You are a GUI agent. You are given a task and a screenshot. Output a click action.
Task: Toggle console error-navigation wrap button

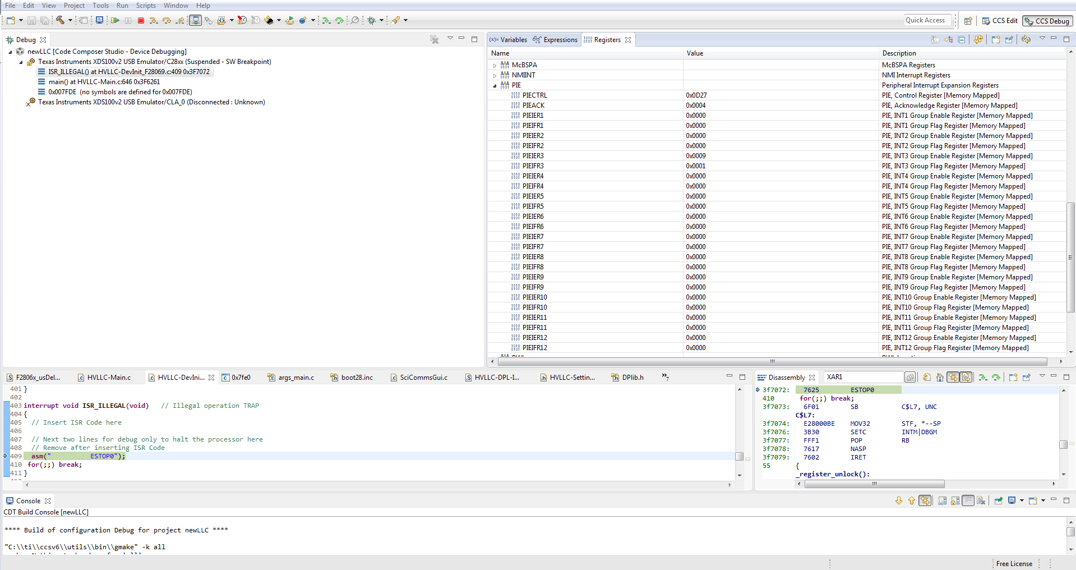coord(925,500)
